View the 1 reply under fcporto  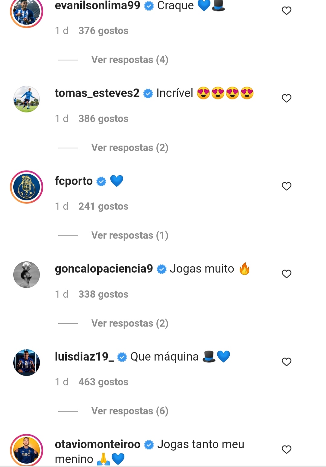[x=129, y=235]
